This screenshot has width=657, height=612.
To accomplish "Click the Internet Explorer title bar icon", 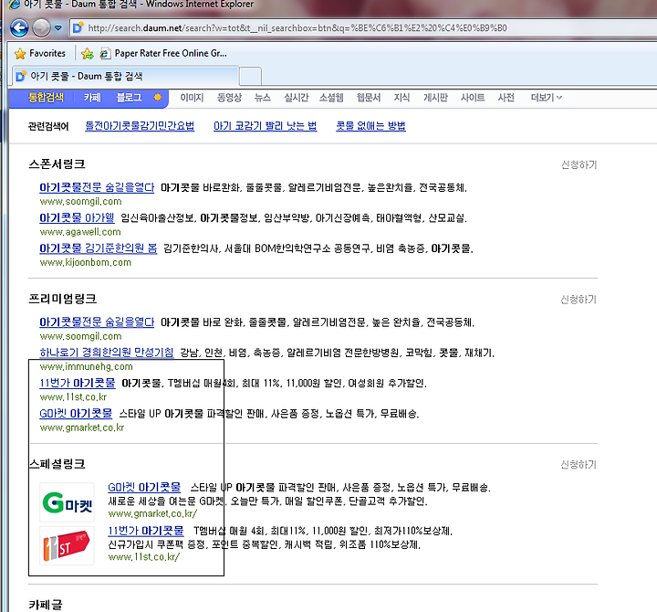I will click(14, 5).
